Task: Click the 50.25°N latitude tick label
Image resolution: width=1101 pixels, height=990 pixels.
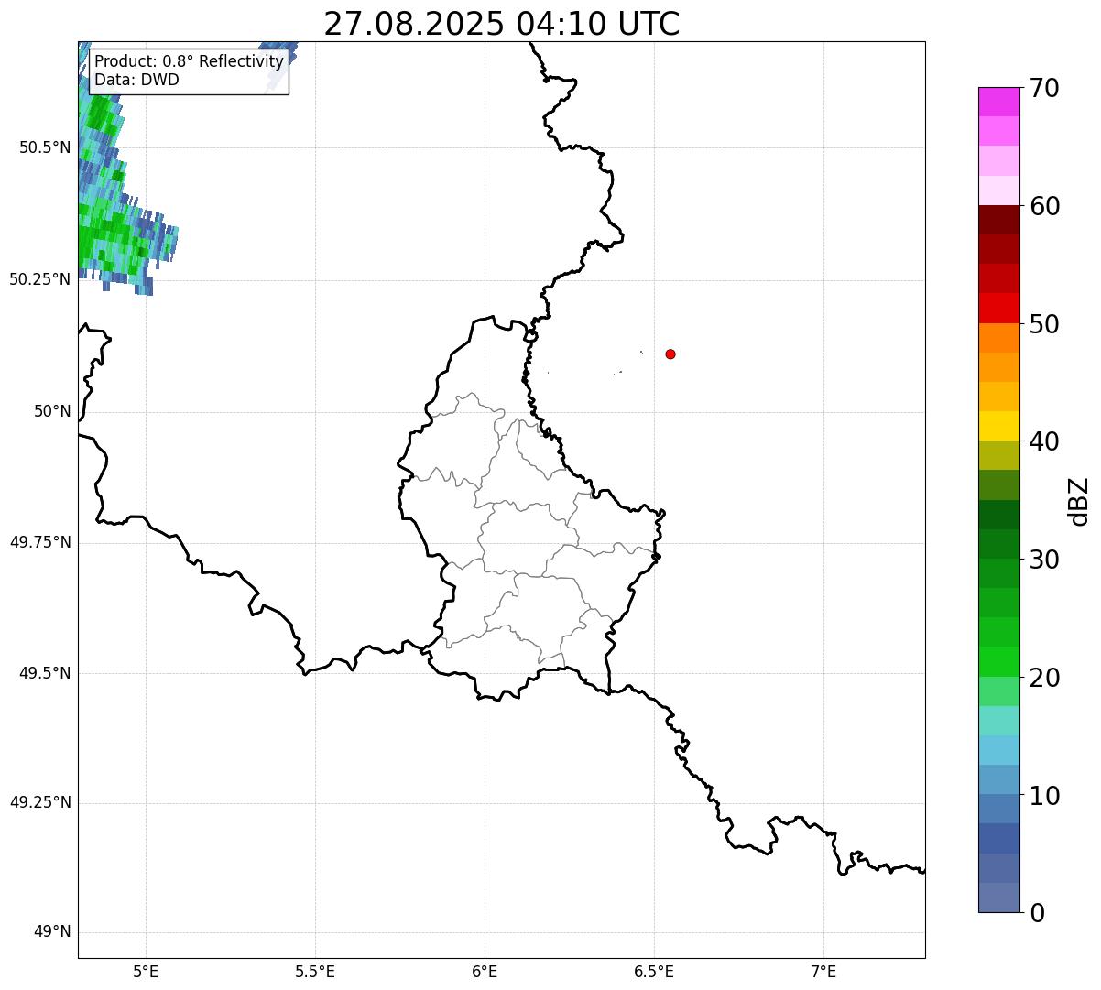Action: coord(40,279)
